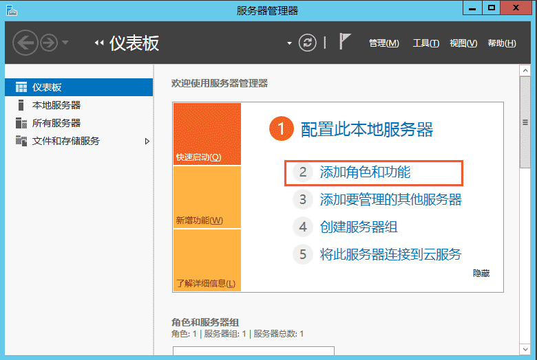
Task: Click 添加要管理的其他服务器 link
Action: coord(390,200)
